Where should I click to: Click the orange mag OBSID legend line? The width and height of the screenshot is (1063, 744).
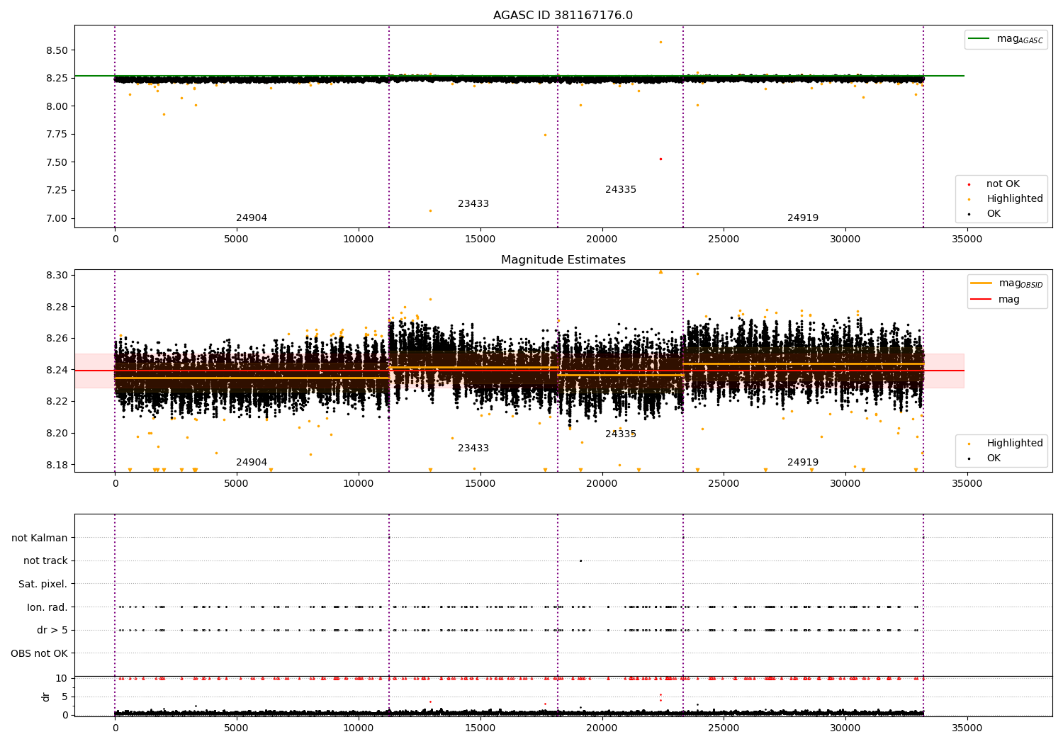pyautogui.click(x=981, y=283)
